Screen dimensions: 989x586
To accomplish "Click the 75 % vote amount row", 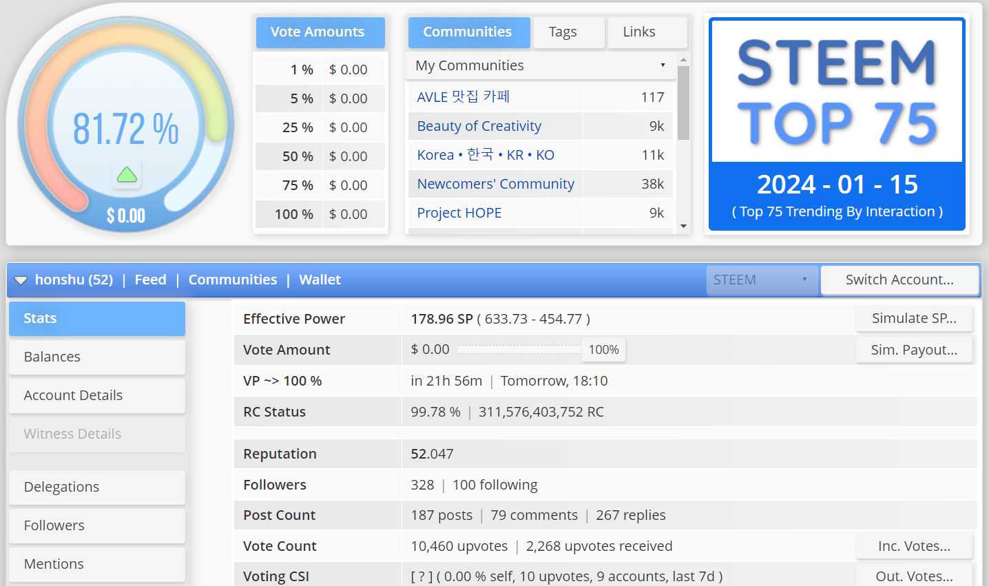I will pos(320,185).
